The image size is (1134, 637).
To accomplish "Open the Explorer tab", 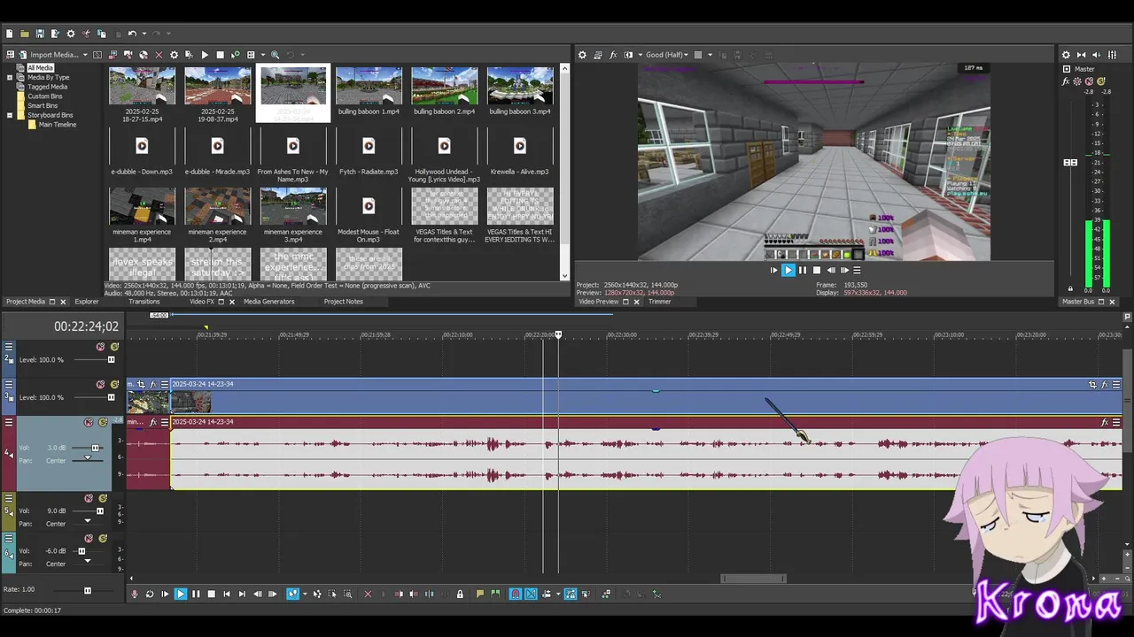I will (x=87, y=302).
